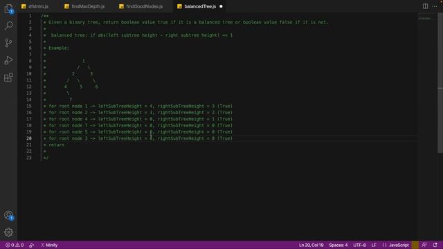Close the unsaved balancedTree.js tab dot
The height and width of the screenshot is (249, 443).
(x=221, y=6)
